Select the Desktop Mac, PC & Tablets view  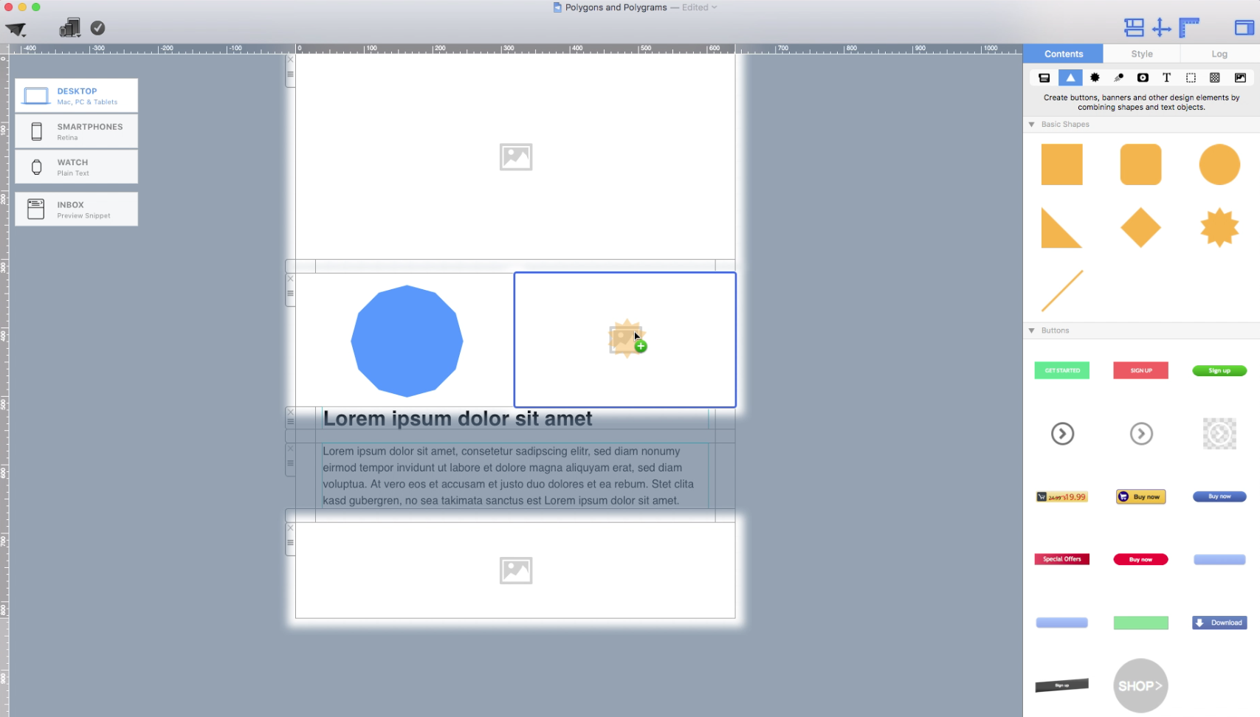coord(76,95)
